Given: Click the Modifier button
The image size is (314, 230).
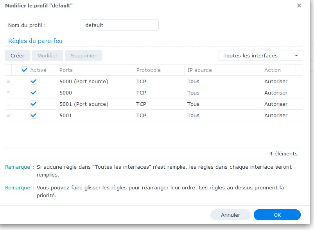Looking at the screenshot, I should 47,55.
